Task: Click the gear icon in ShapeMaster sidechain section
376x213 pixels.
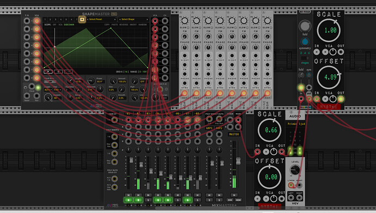Action: [166, 89]
